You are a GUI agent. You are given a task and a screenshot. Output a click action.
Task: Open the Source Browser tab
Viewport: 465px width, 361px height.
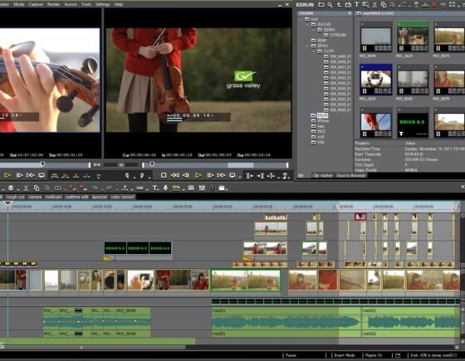[x=351, y=175]
